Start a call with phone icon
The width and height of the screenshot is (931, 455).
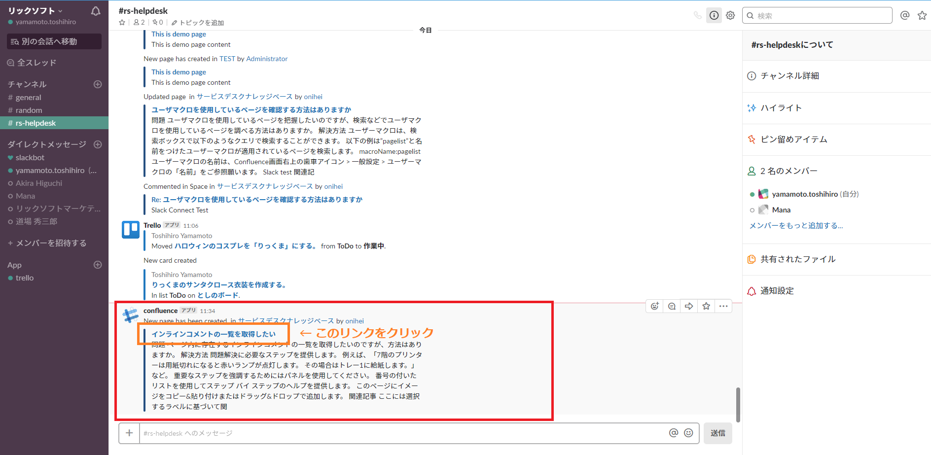pyautogui.click(x=697, y=15)
